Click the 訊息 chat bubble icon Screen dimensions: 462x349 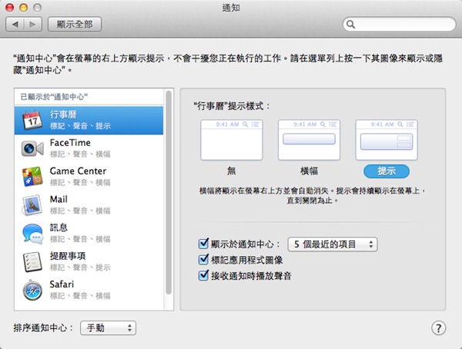(32, 234)
